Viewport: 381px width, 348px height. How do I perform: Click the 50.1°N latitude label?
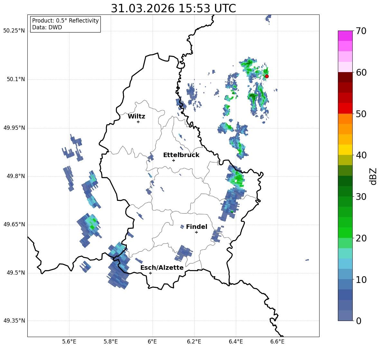pos(16,80)
